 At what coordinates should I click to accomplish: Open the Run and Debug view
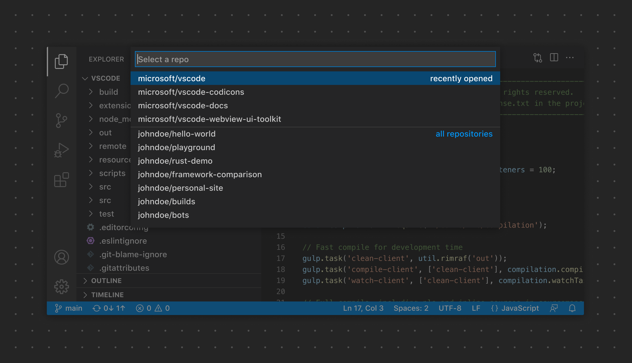(62, 150)
